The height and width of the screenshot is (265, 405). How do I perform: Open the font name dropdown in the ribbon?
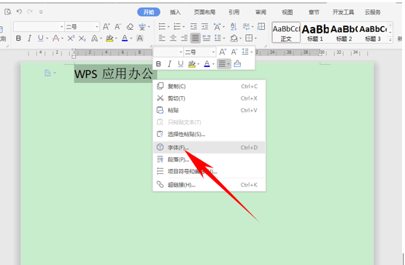[62, 26]
